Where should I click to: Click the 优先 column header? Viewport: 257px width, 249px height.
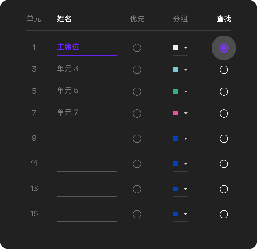pyautogui.click(x=137, y=19)
